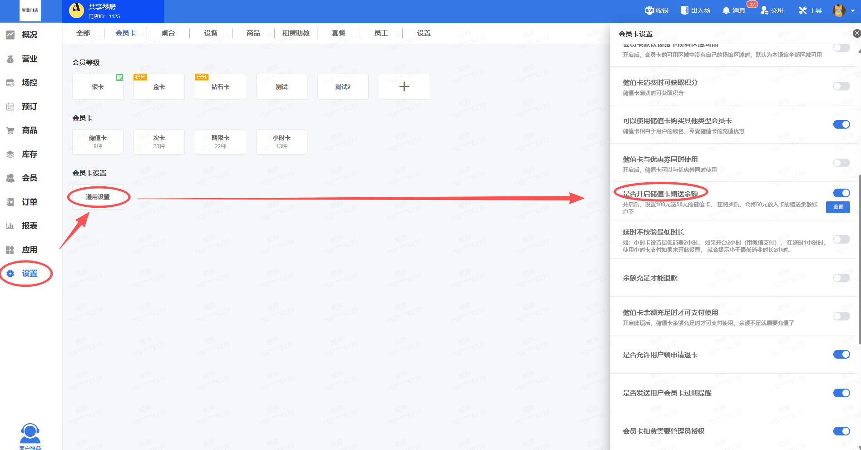This screenshot has height=450, width=861.
Task: Enable 储值卡消费时可获取积分 toggle
Action: click(841, 86)
